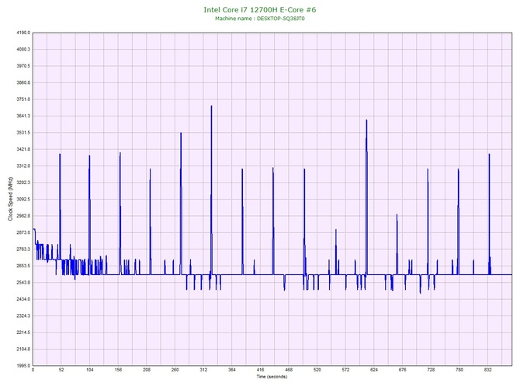Select the 3970.5 y-axis label
Viewport: 520px width, 390px height.
point(23,66)
